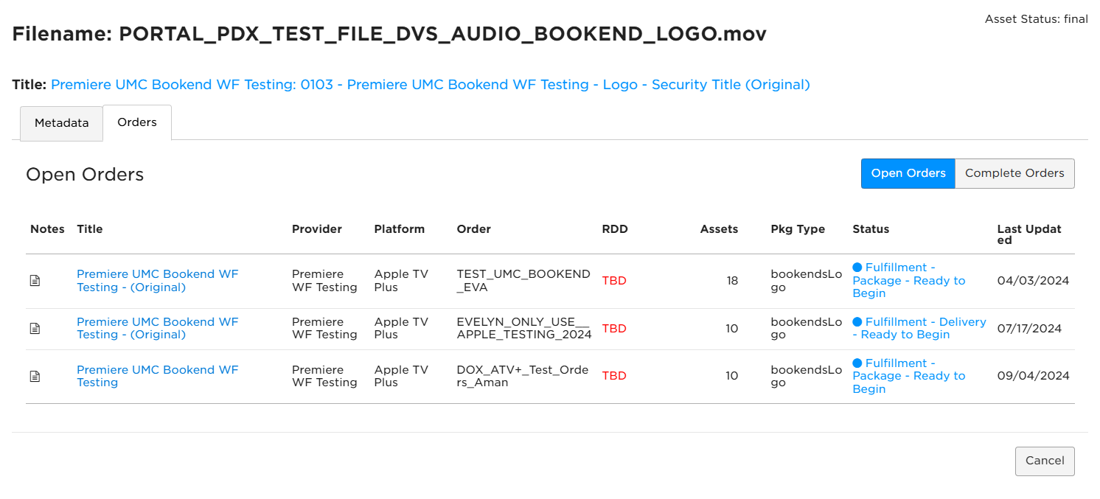Open first Premiere UMC Bookend (Original) title
The height and width of the screenshot is (499, 1100).
point(158,281)
